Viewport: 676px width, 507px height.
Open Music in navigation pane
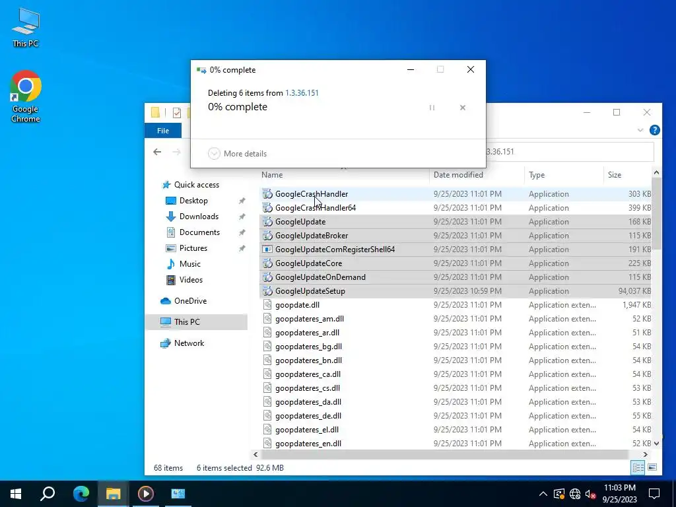click(x=189, y=264)
